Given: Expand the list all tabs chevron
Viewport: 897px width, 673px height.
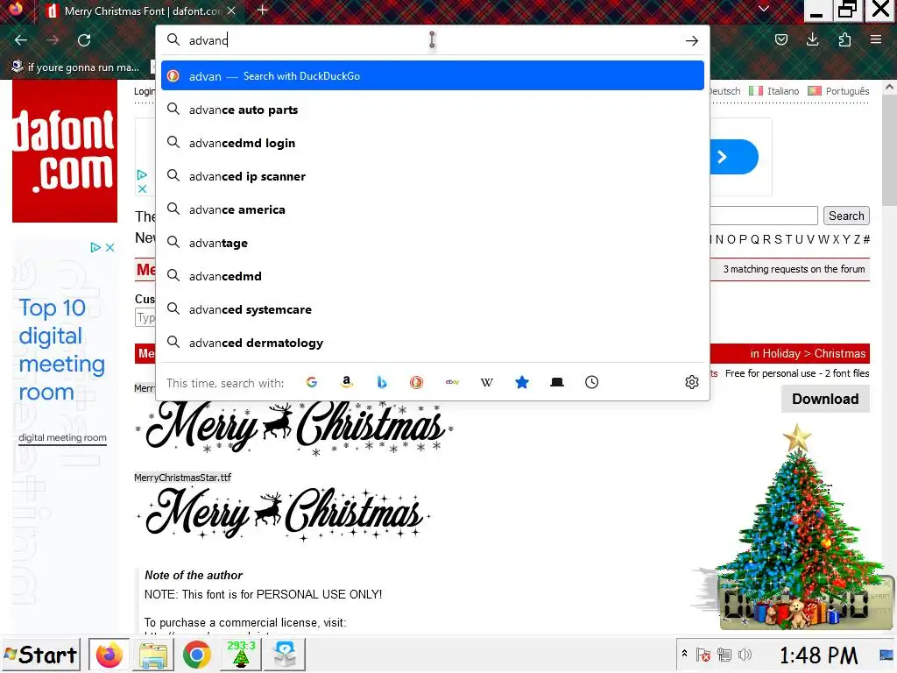Looking at the screenshot, I should pos(763,9).
